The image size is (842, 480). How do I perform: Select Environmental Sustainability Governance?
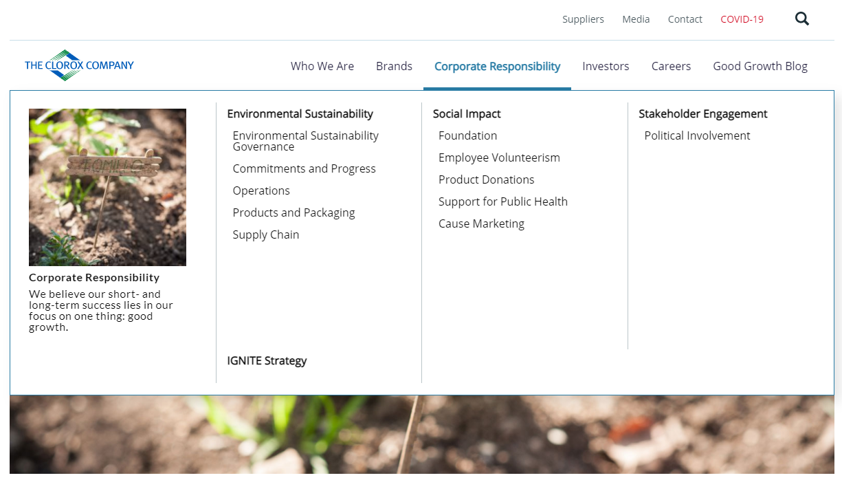tap(306, 141)
